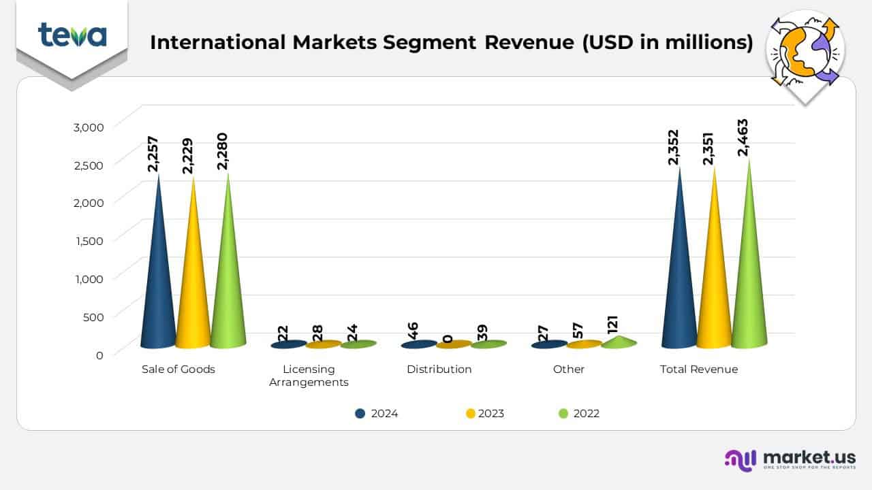Click the Sale of Goods axis label
Screen dimensions: 872x490
point(178,370)
